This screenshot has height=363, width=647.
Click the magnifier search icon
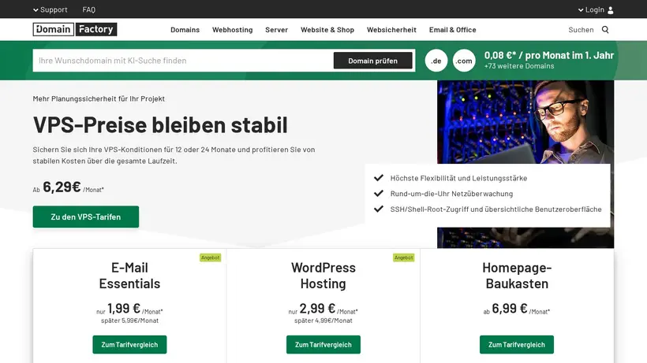click(x=605, y=30)
